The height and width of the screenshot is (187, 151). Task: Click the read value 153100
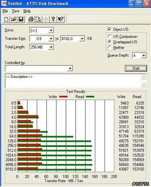point(138,169)
